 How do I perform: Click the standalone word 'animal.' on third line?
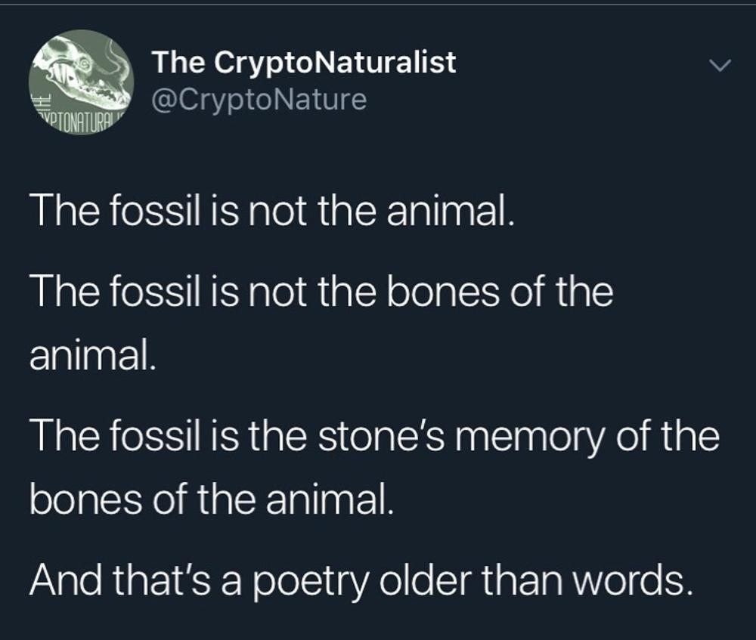pos(93,356)
